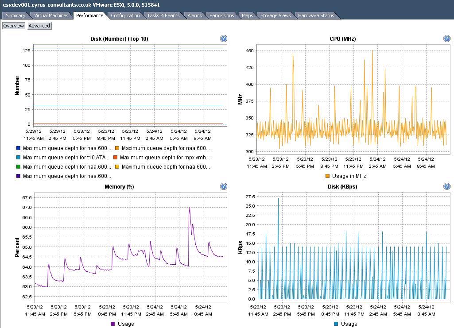Click the 'Memory (%)' chart title
454x328 pixels.
pyautogui.click(x=119, y=186)
